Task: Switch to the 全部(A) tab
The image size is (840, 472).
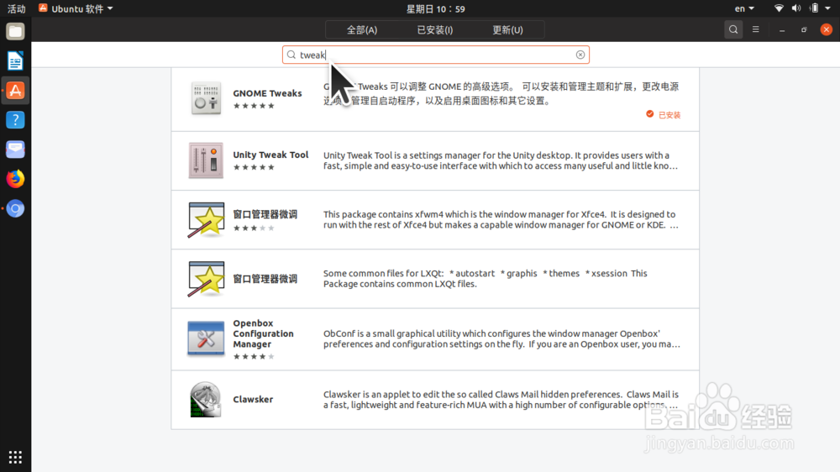Action: 362,30
